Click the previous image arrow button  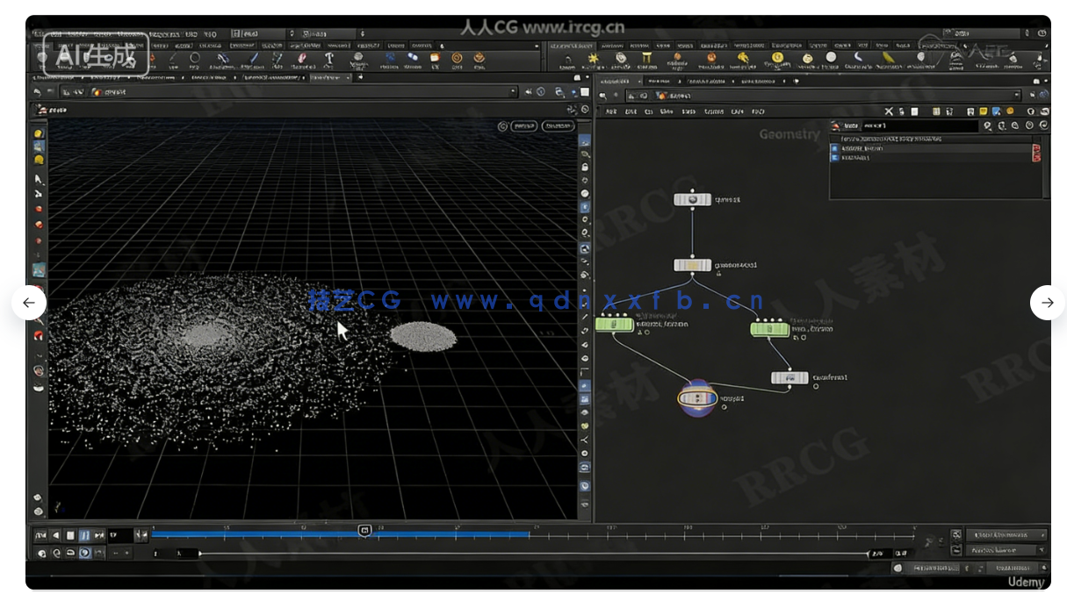click(29, 303)
